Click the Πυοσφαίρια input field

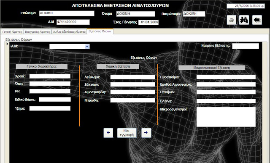click(226, 77)
